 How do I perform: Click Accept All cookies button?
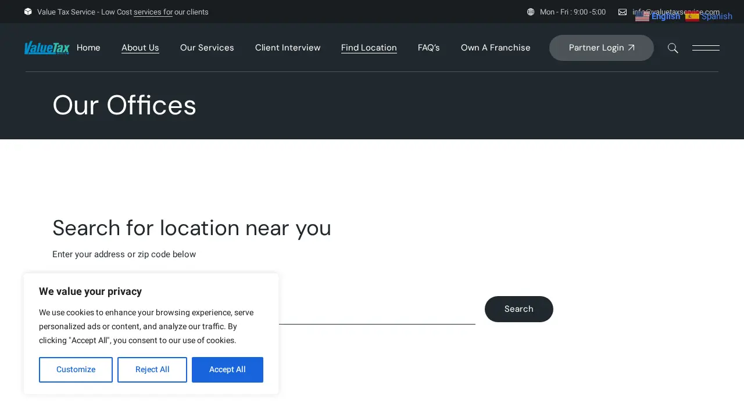point(227,370)
